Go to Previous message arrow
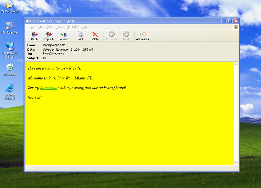This screenshot has width=261, height=188. click(x=112, y=36)
